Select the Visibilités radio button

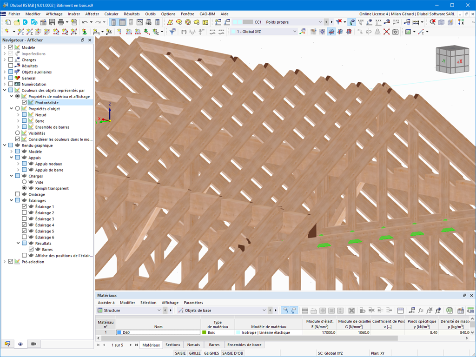pyautogui.click(x=18, y=133)
